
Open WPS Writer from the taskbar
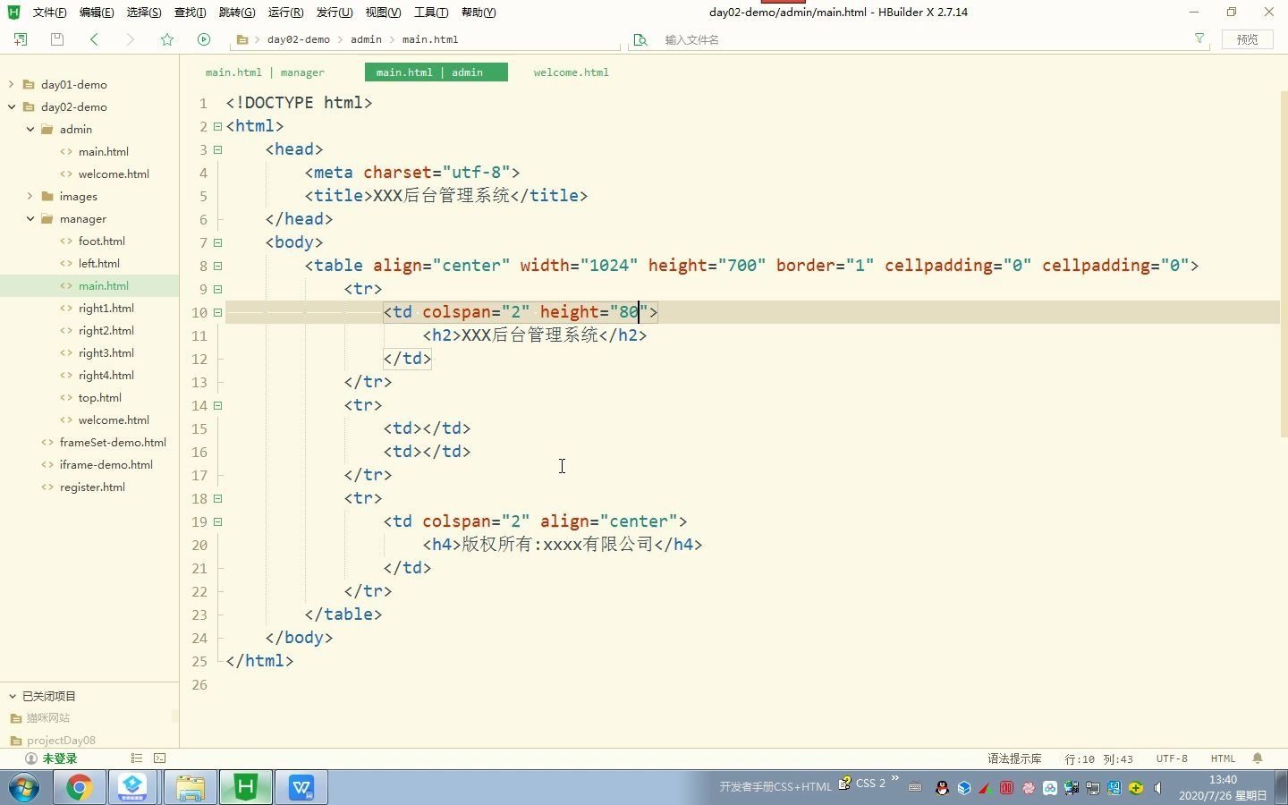coord(301,787)
